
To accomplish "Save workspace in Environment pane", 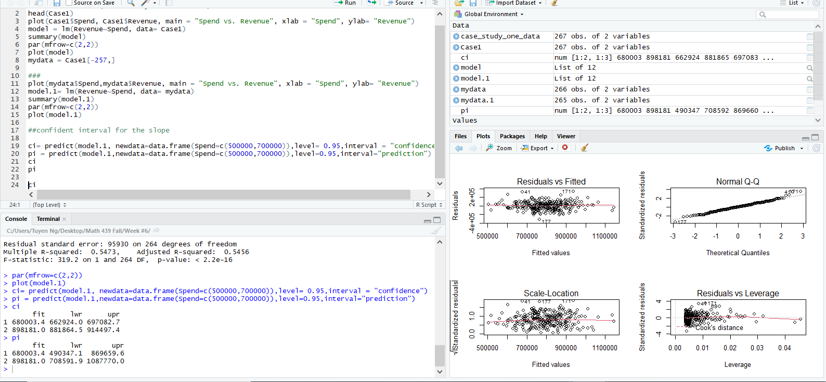I will click(473, 3).
